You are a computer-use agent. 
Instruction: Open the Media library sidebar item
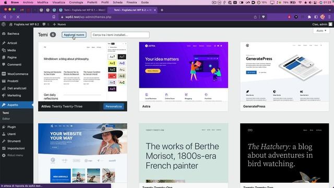11,50
